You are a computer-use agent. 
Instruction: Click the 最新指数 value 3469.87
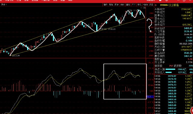tap(188, 28)
